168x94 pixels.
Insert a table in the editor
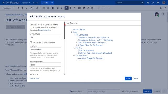click(92, 8)
